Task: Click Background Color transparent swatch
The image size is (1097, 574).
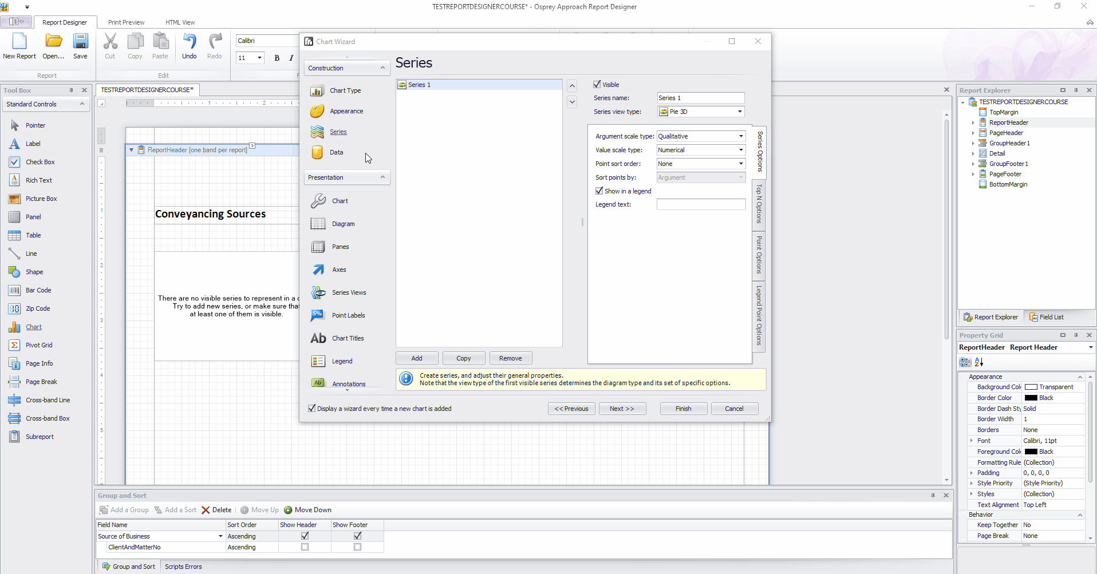Action: pyautogui.click(x=1031, y=387)
